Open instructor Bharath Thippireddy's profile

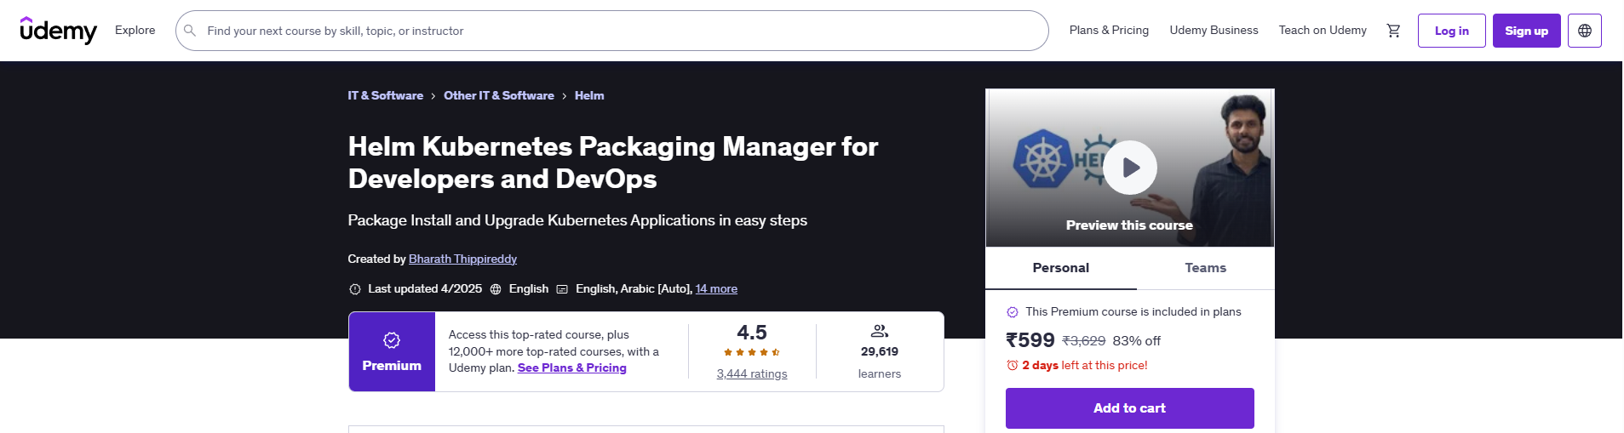(x=462, y=259)
